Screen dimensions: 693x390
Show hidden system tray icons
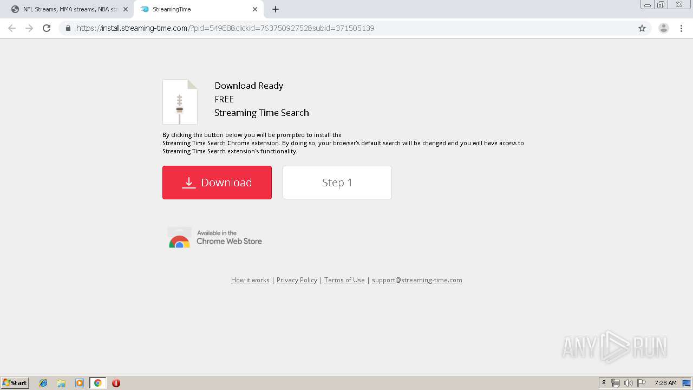604,383
